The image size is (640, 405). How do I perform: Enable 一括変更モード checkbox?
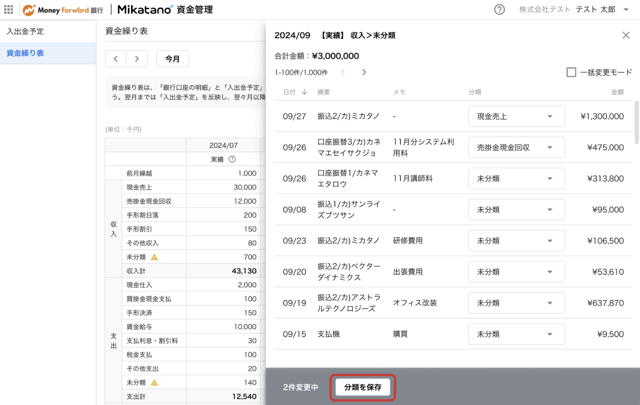pyautogui.click(x=571, y=72)
